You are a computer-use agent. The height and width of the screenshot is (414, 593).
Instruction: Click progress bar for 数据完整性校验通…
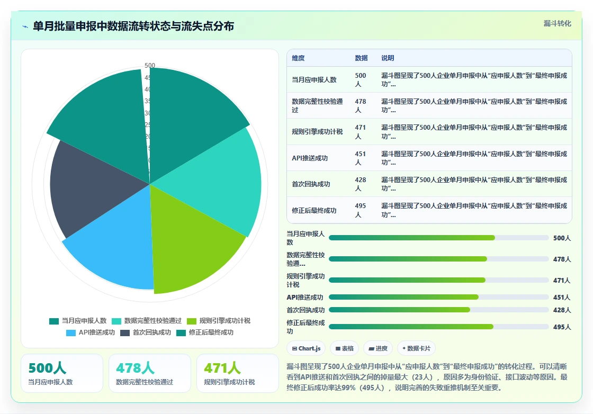[x=439, y=259]
